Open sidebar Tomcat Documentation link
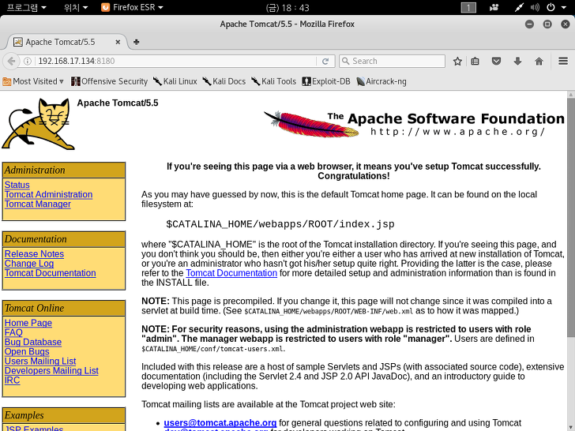Image resolution: width=575 pixels, height=431 pixels. [x=50, y=272]
